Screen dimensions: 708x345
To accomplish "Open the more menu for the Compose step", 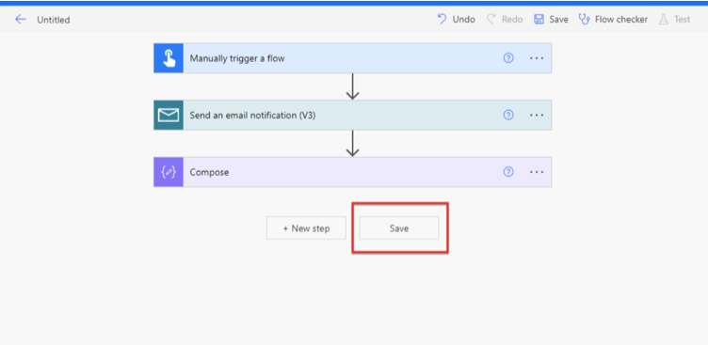I will point(537,172).
